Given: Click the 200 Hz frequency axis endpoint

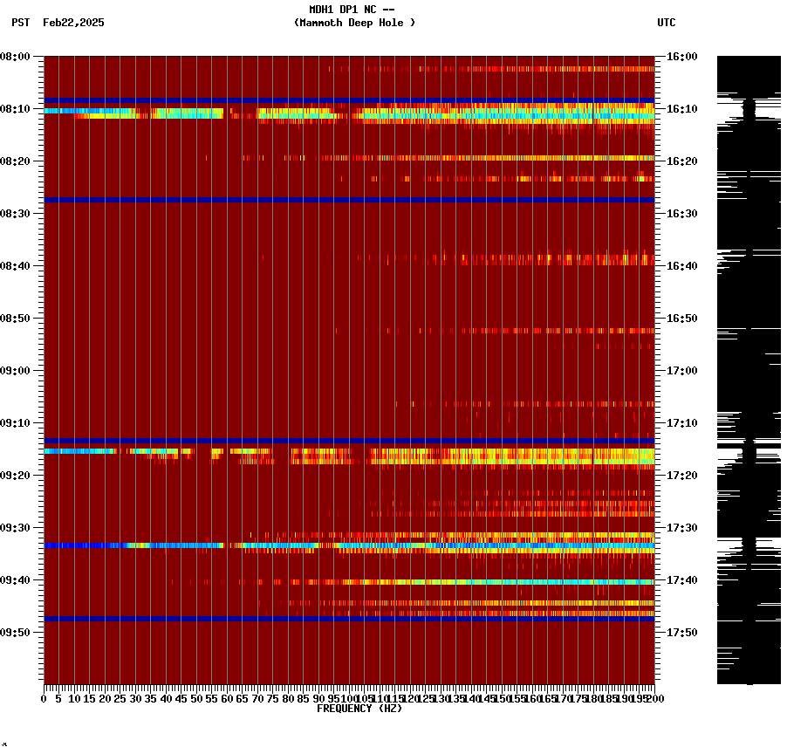Looking at the screenshot, I should click(654, 697).
